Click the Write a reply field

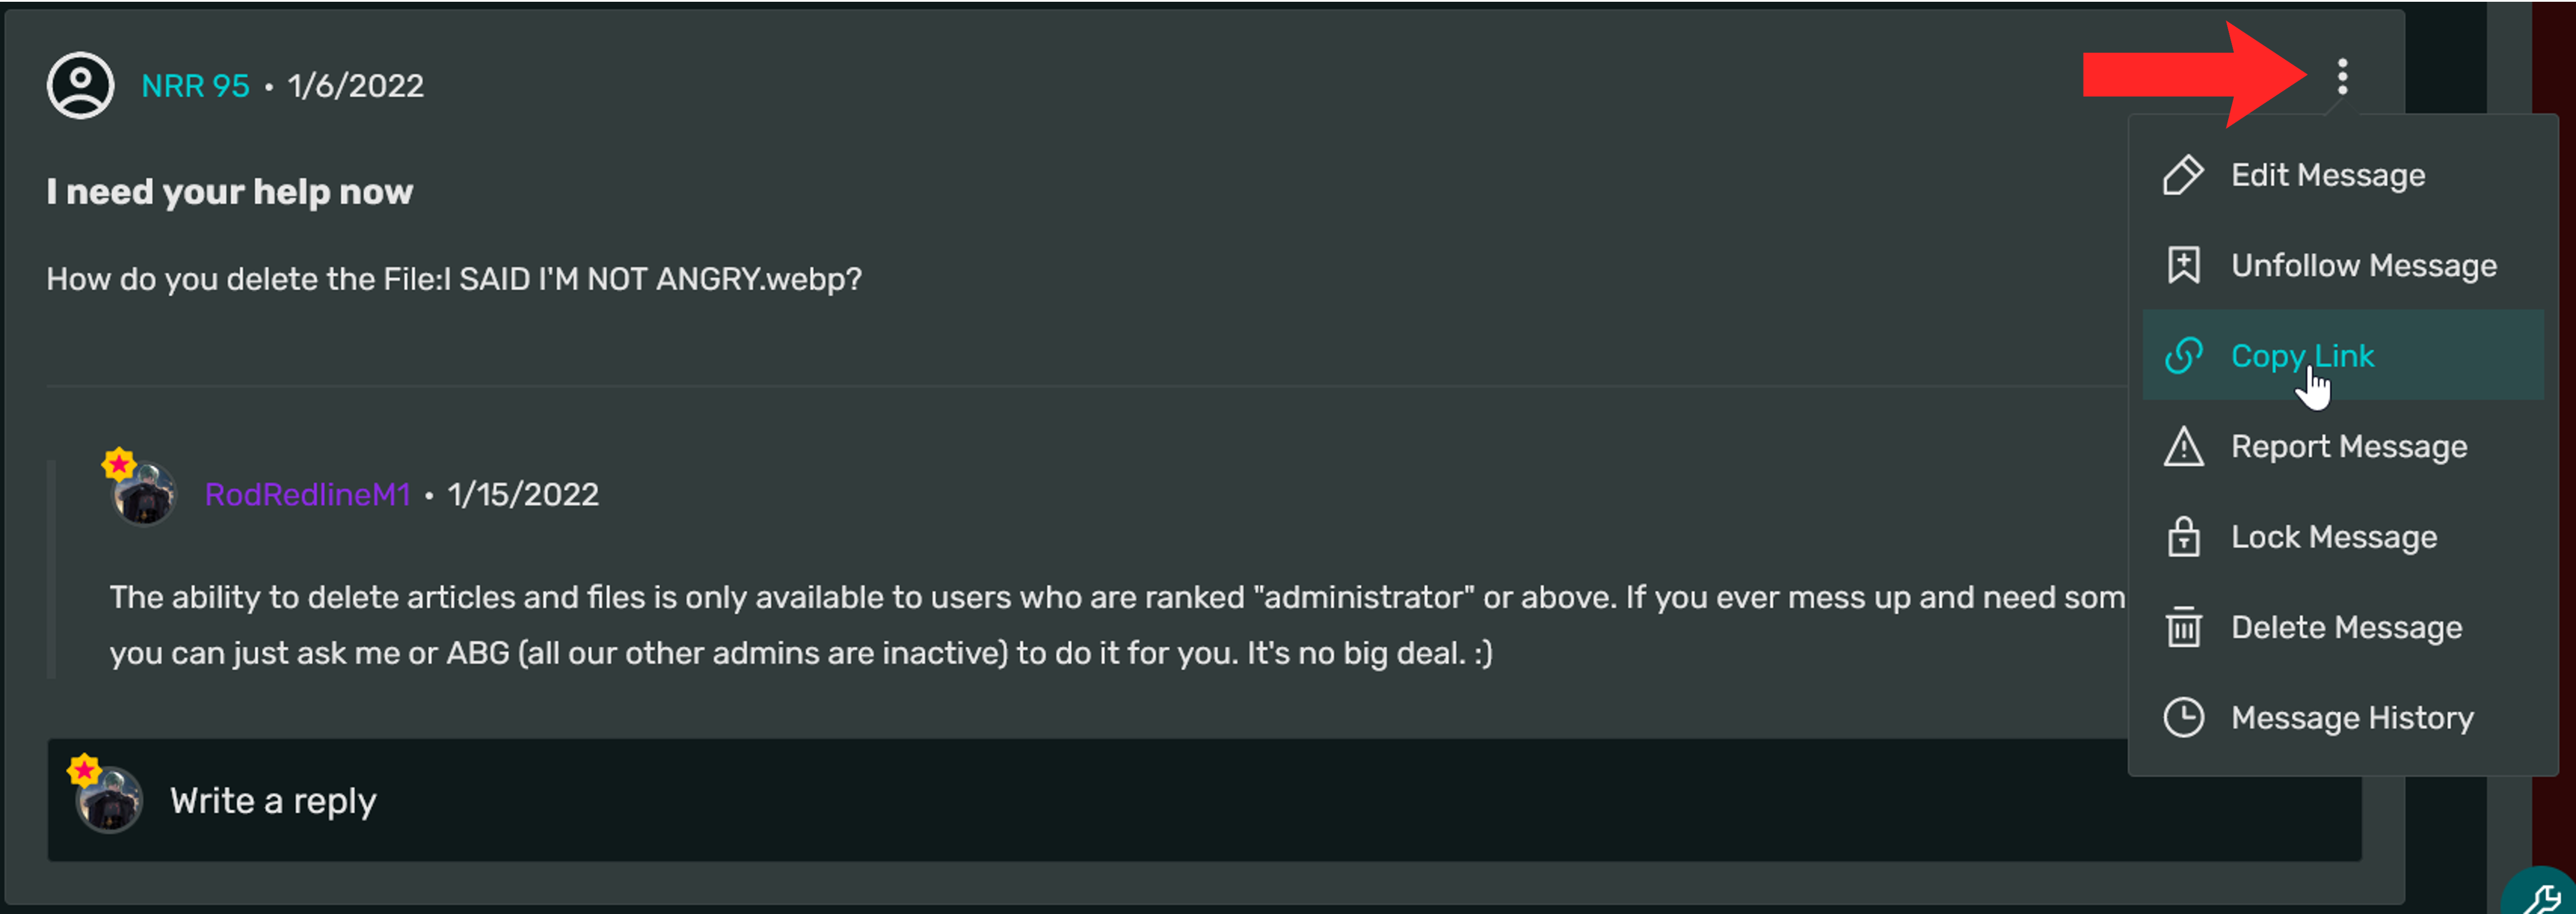(x=1204, y=800)
